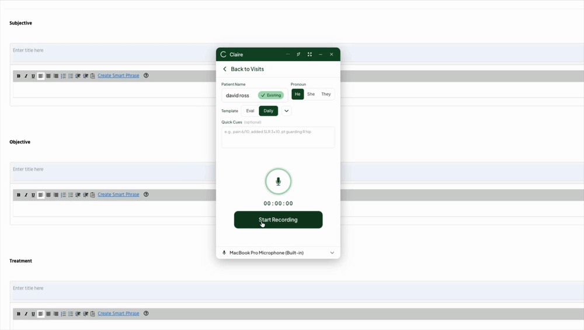
Task: Insert bulleted list in Subjective toolbar
Action: pos(71,76)
